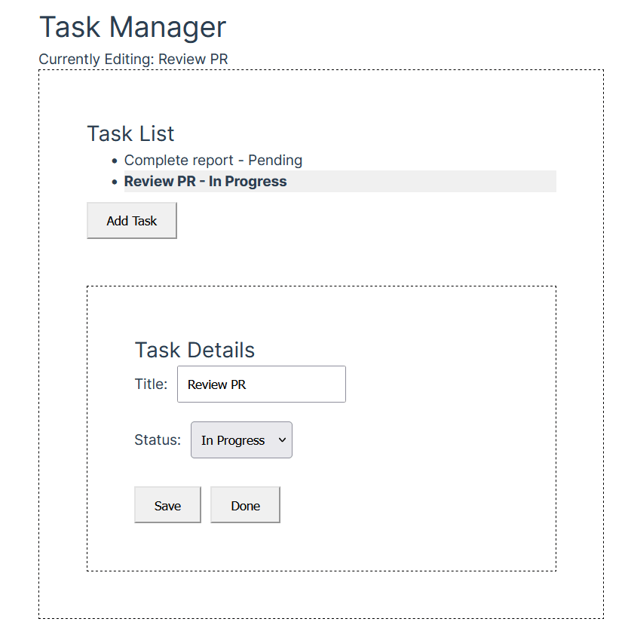Screen dimensions: 628x631
Task: Click the Status dropdown chevron arrow
Action: point(283,440)
